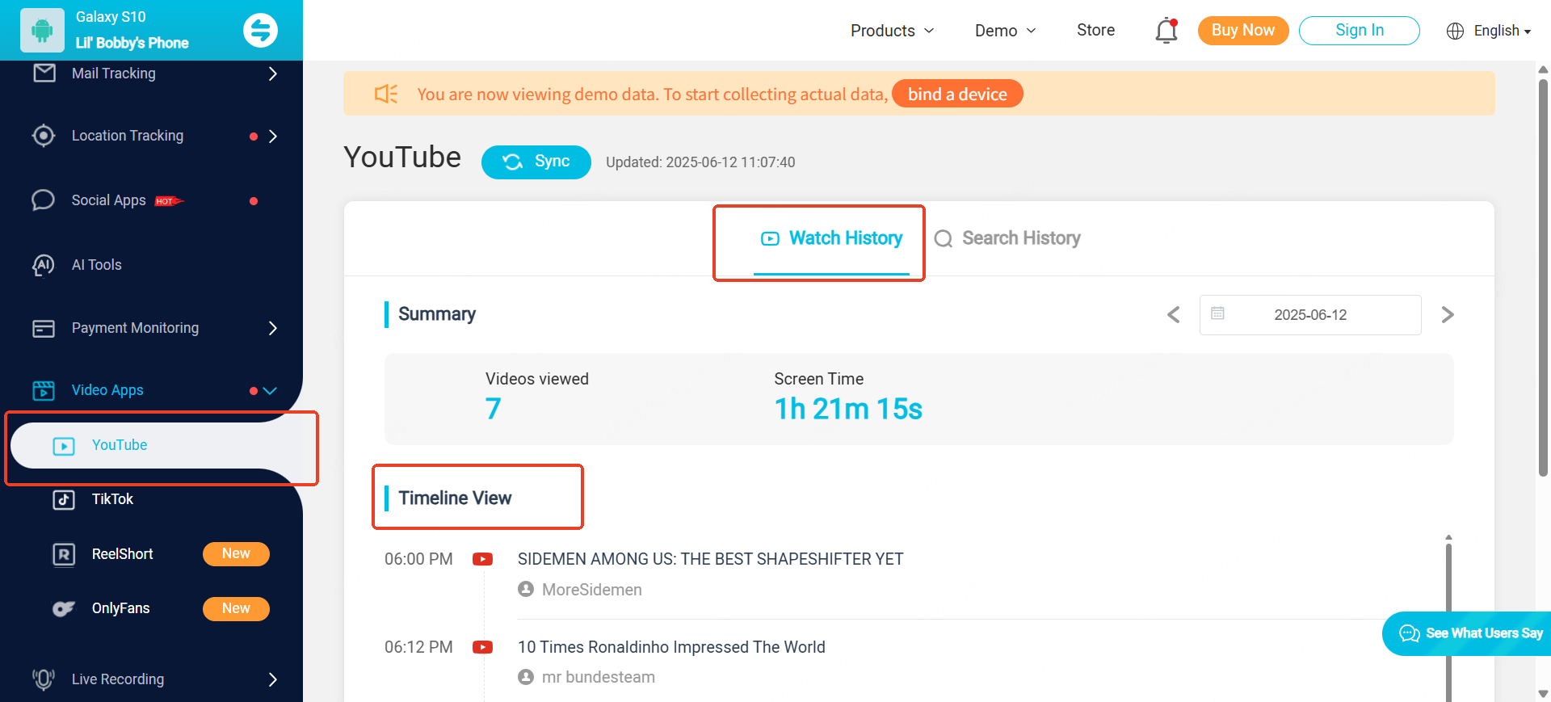Open Social Apps in the sidebar

[x=108, y=200]
